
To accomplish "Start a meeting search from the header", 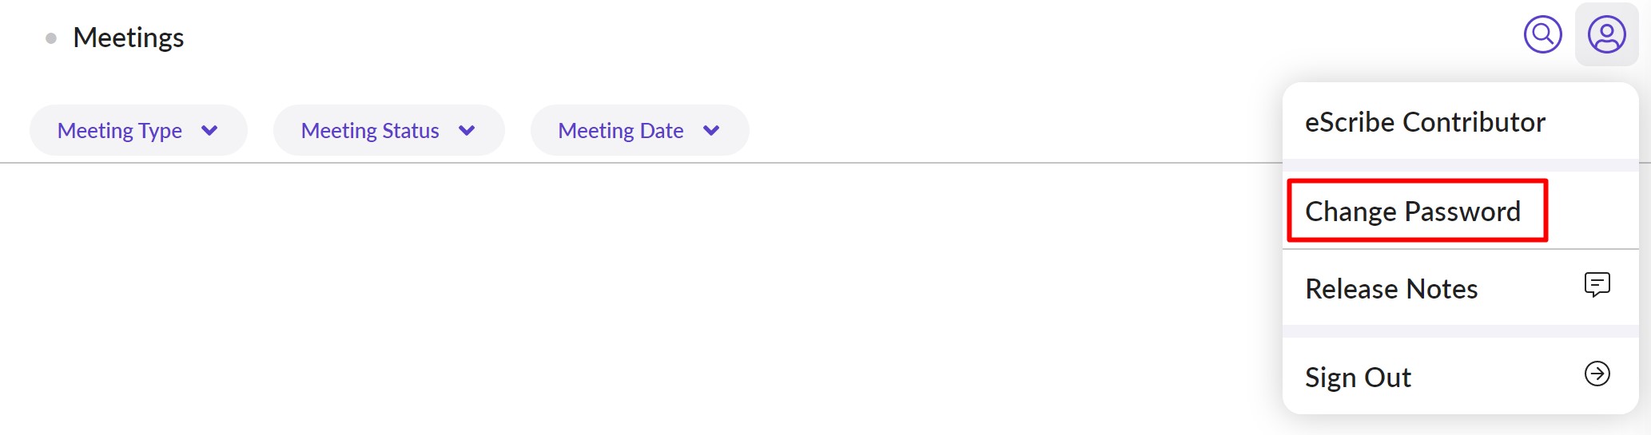I will [1542, 34].
